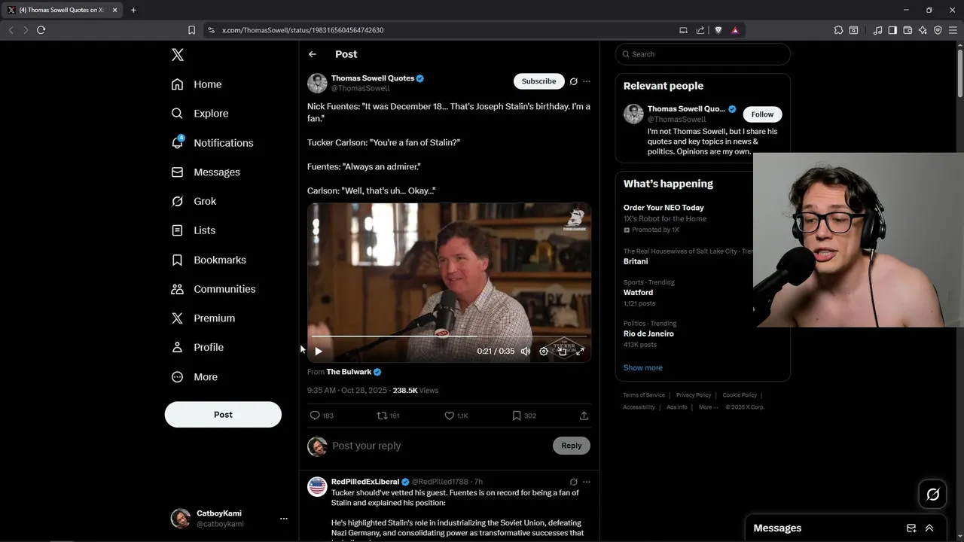The width and height of the screenshot is (964, 542).
Task: Open Premium in sidebar
Action: tap(203, 318)
